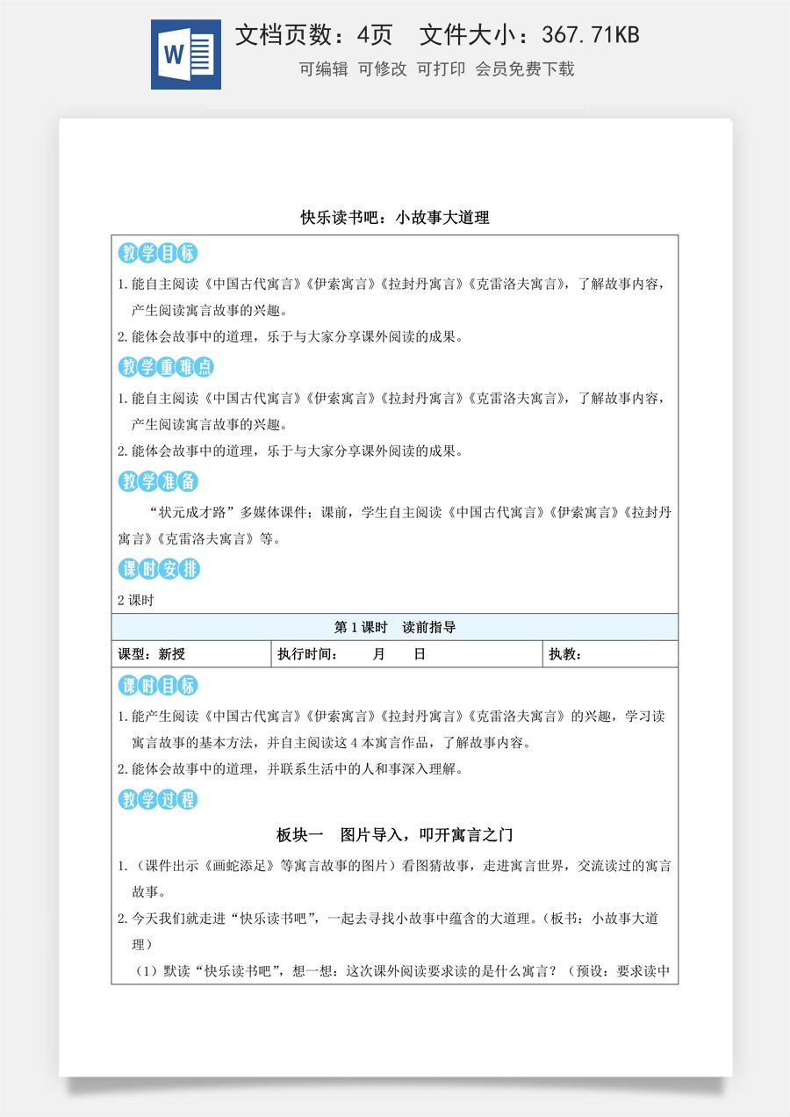
Task: Click the 文件大小：367.71KB label
Action: click(x=529, y=35)
